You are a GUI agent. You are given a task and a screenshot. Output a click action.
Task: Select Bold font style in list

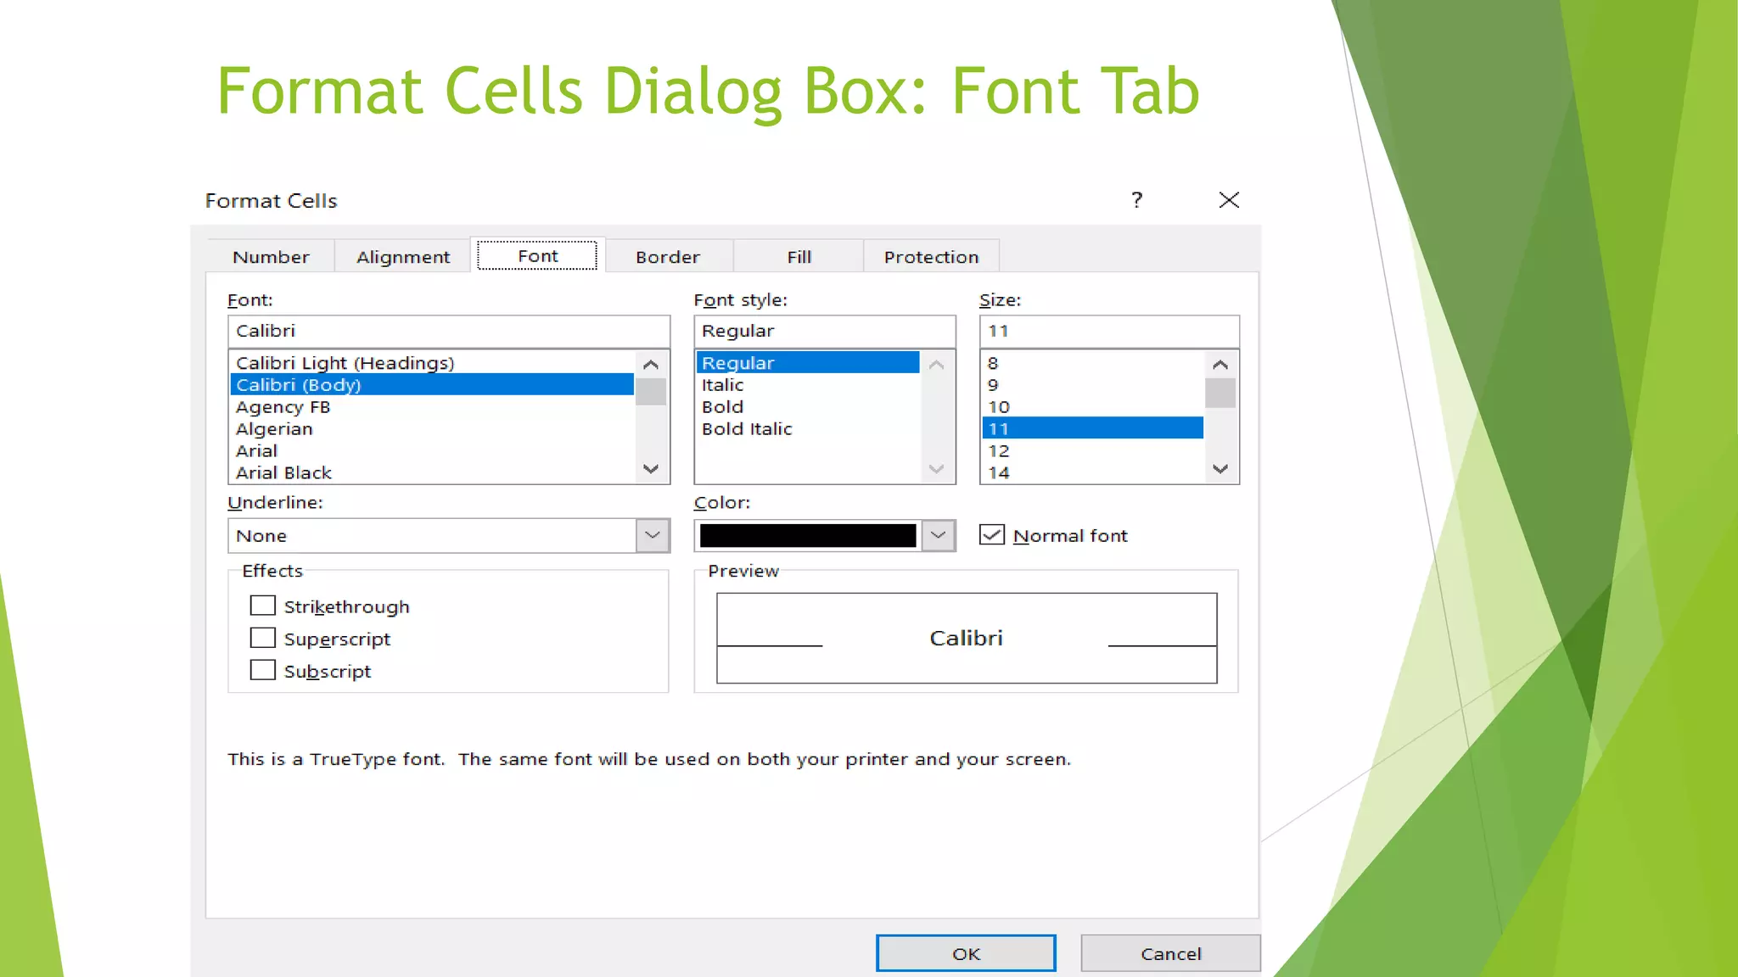point(808,407)
